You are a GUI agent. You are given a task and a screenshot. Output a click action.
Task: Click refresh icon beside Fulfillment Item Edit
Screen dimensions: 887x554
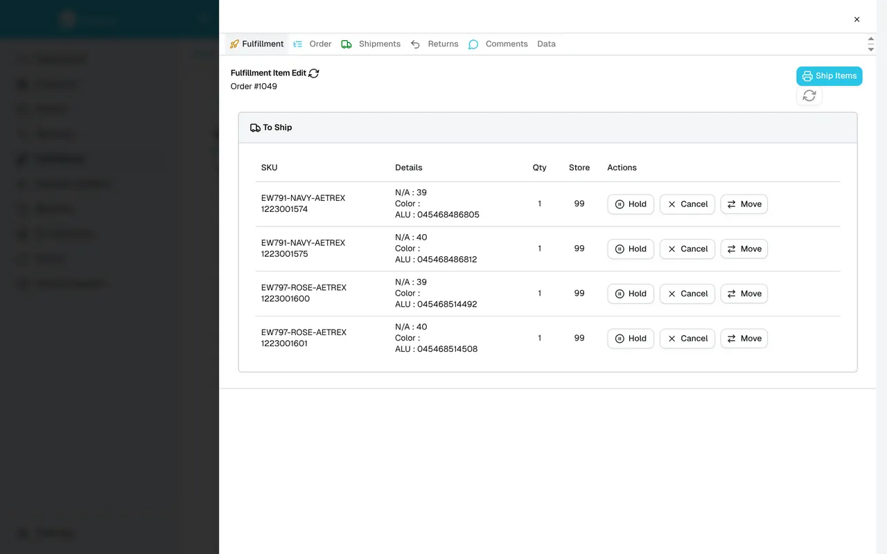pos(314,73)
